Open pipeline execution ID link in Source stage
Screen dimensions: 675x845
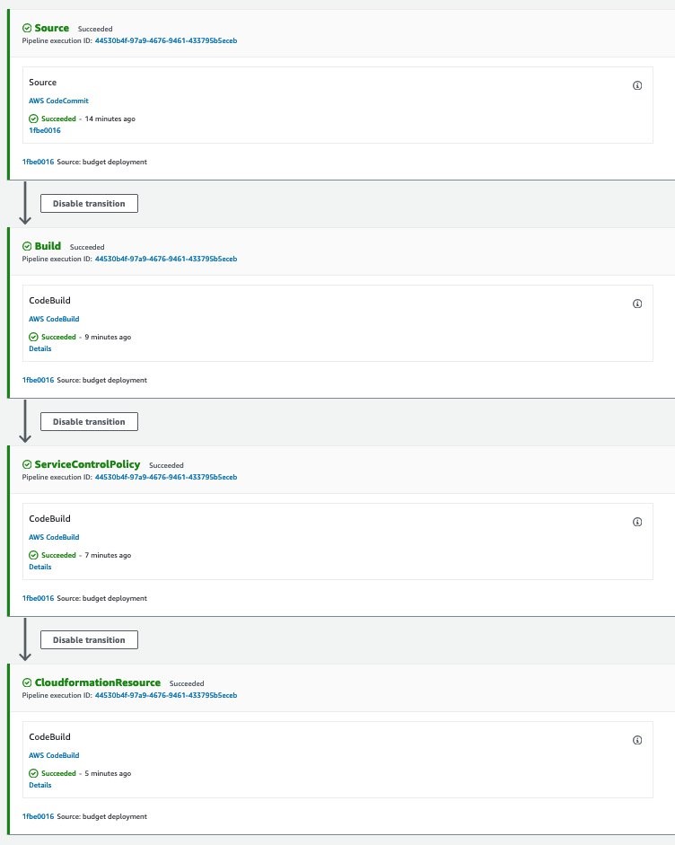166,40
